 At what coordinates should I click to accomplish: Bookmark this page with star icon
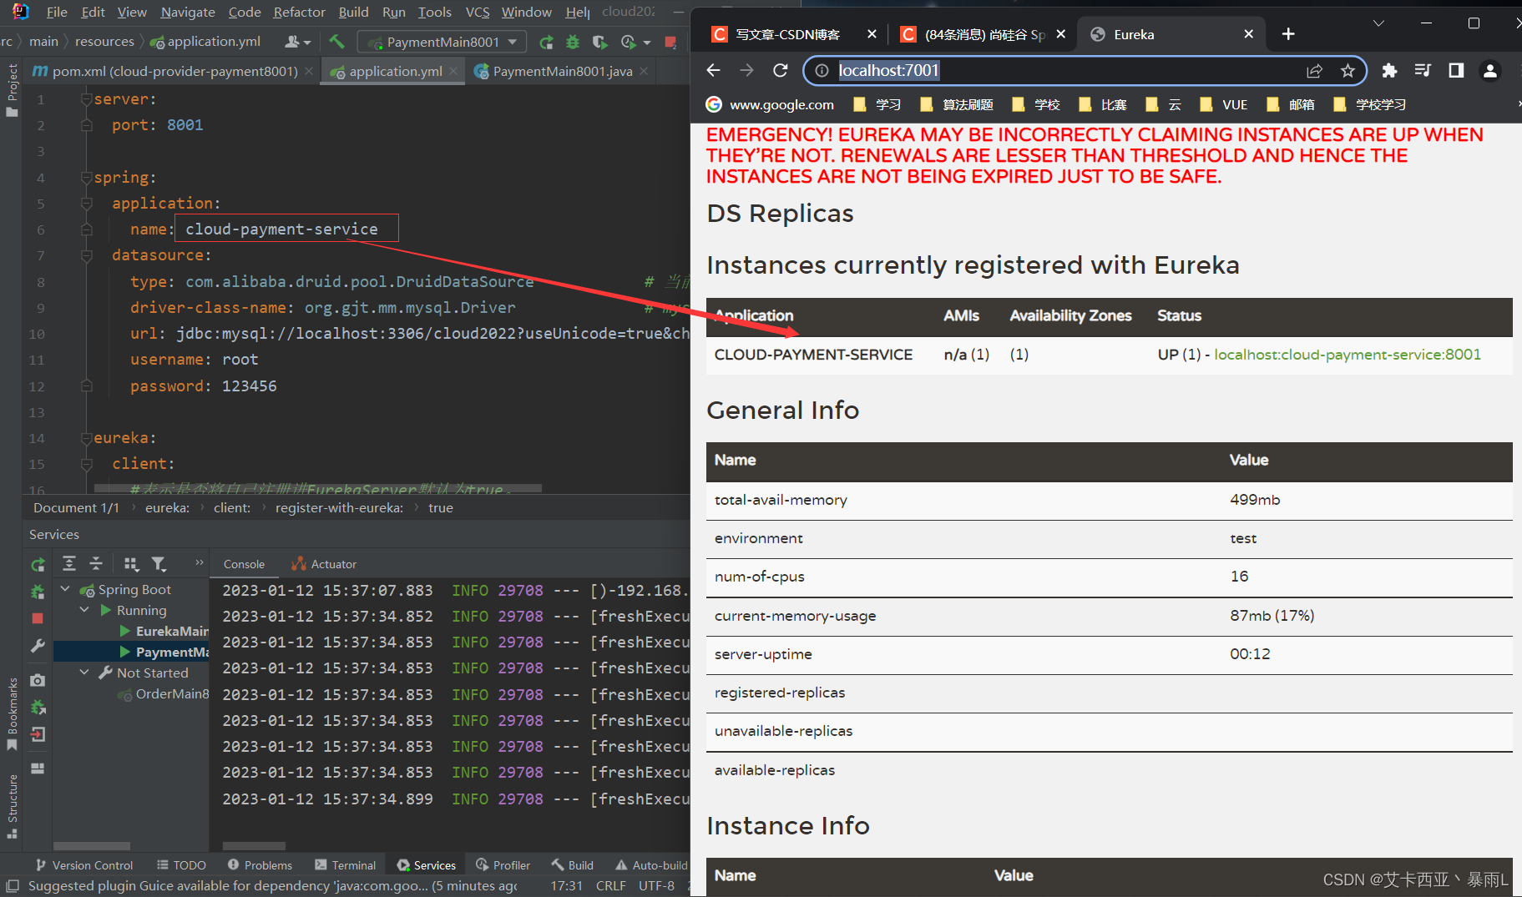pos(1348,71)
